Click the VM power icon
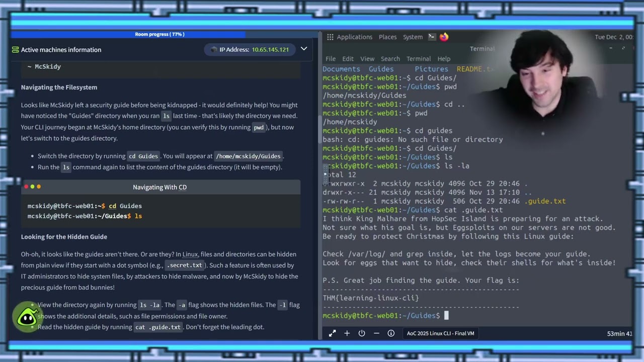 [x=361, y=333]
